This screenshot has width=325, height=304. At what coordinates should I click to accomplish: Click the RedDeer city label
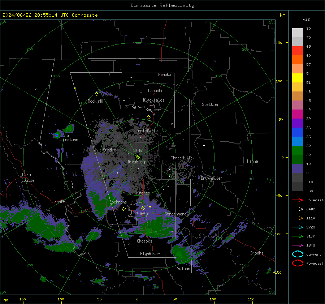pos(153,110)
